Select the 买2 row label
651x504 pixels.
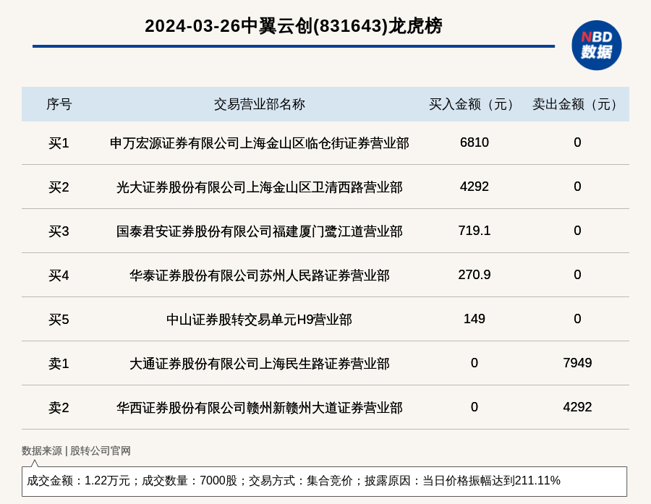(x=59, y=187)
